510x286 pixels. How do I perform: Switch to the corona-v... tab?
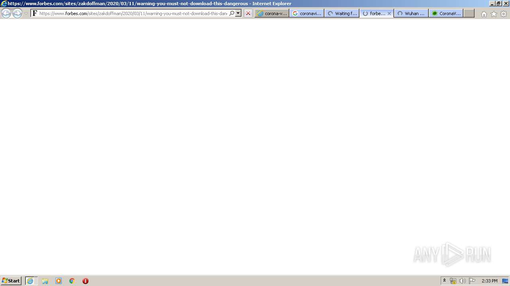coord(272,13)
